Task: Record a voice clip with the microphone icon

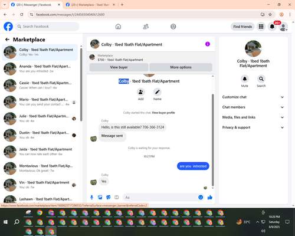Action: point(91,197)
